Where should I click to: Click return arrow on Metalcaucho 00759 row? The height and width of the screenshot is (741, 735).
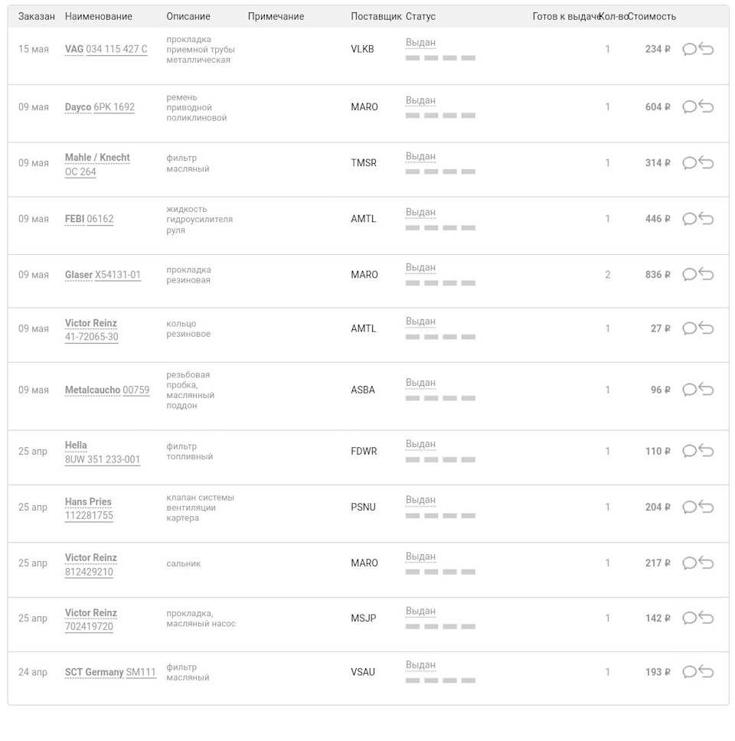pos(707,390)
